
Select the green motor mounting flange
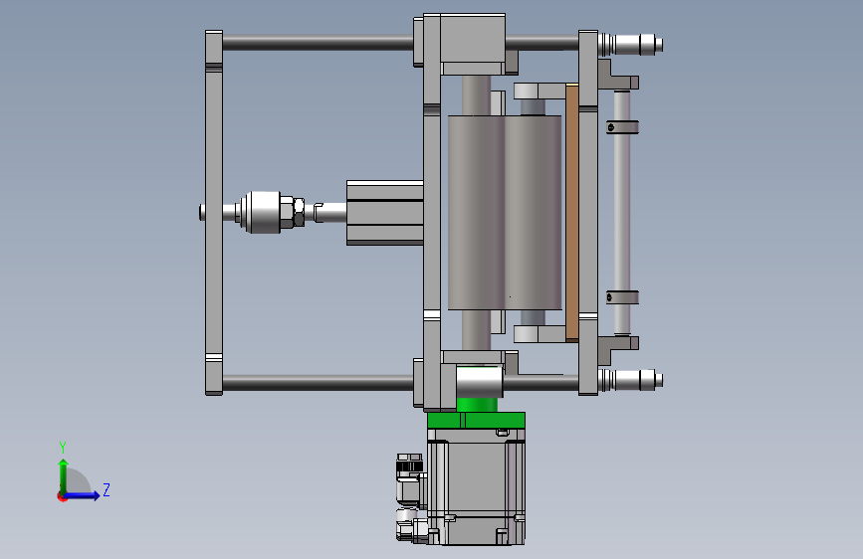point(476,421)
